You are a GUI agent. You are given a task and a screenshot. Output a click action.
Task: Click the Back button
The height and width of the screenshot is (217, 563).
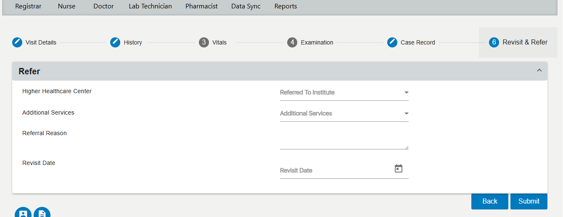tap(490, 201)
